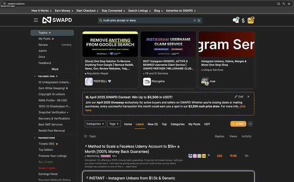The height and width of the screenshot is (182, 294).
Task: Open the Categories filter dropdown
Action: tap(95, 124)
